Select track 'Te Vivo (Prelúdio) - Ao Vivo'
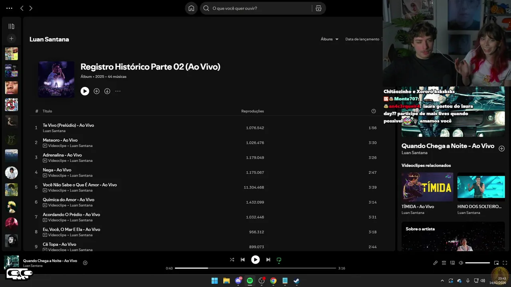Image resolution: width=511 pixels, height=287 pixels. click(68, 125)
